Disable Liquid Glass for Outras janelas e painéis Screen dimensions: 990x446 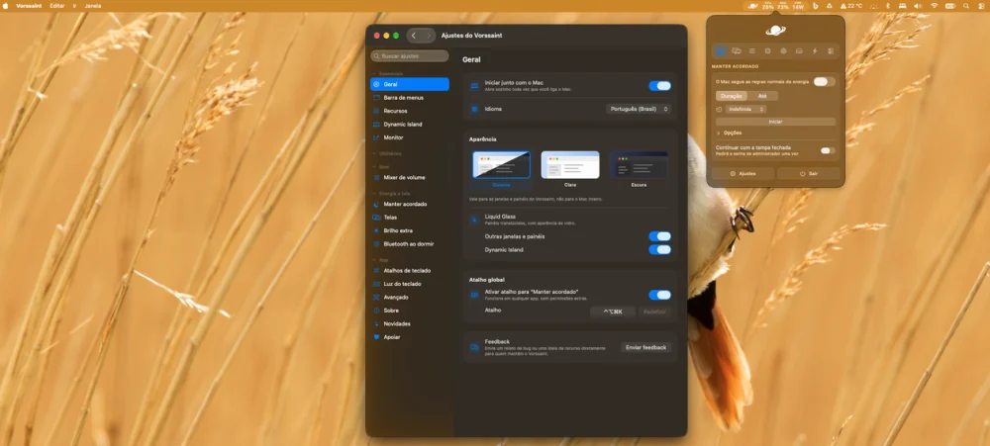pyautogui.click(x=659, y=236)
